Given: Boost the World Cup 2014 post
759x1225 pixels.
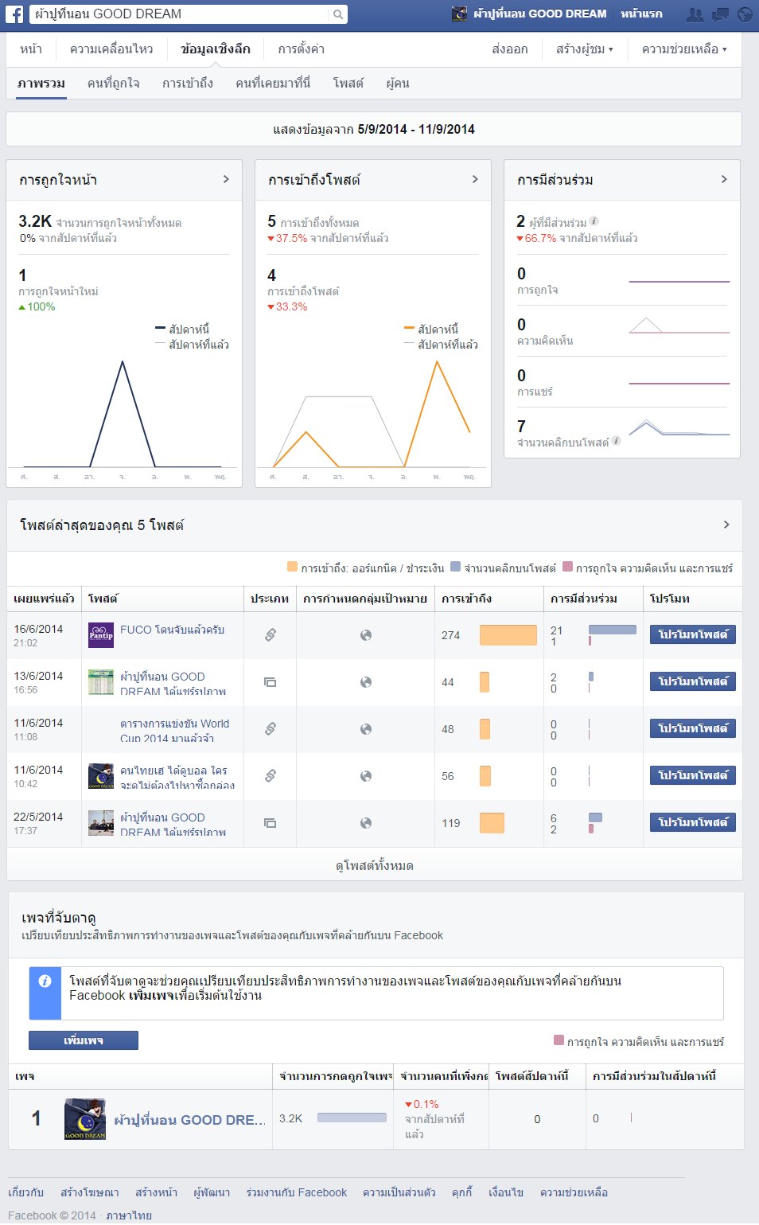Looking at the screenshot, I should click(693, 728).
